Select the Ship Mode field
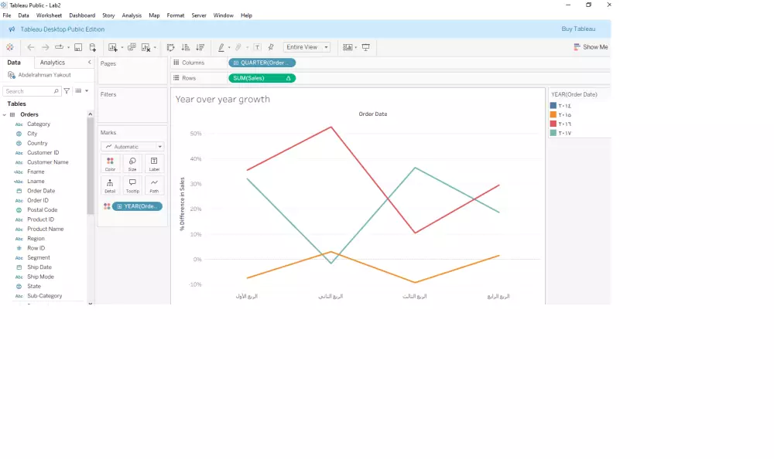Screen dimensions: 774x459 point(40,277)
